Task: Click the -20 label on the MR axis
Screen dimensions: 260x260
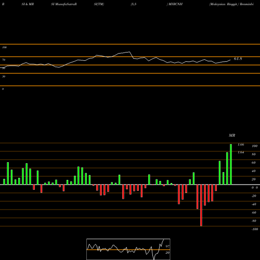Action: point(254,196)
